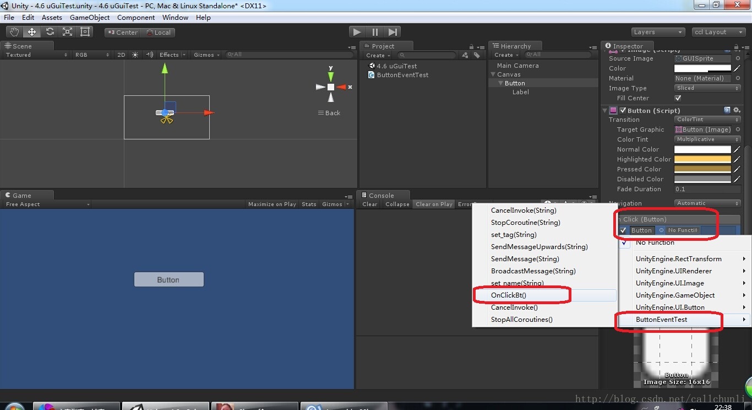The image size is (752, 410).
Task: Select the Hand tool in the toolbar
Action: 14,32
